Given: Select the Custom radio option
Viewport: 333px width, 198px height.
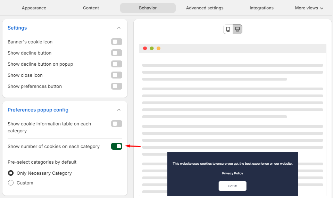Looking at the screenshot, I should [x=11, y=183].
